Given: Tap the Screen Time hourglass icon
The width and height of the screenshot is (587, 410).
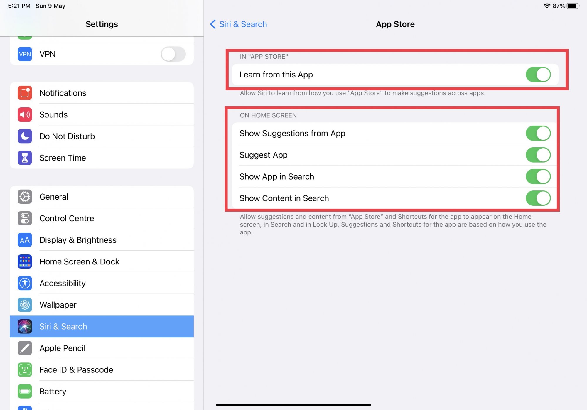Looking at the screenshot, I should tap(25, 158).
